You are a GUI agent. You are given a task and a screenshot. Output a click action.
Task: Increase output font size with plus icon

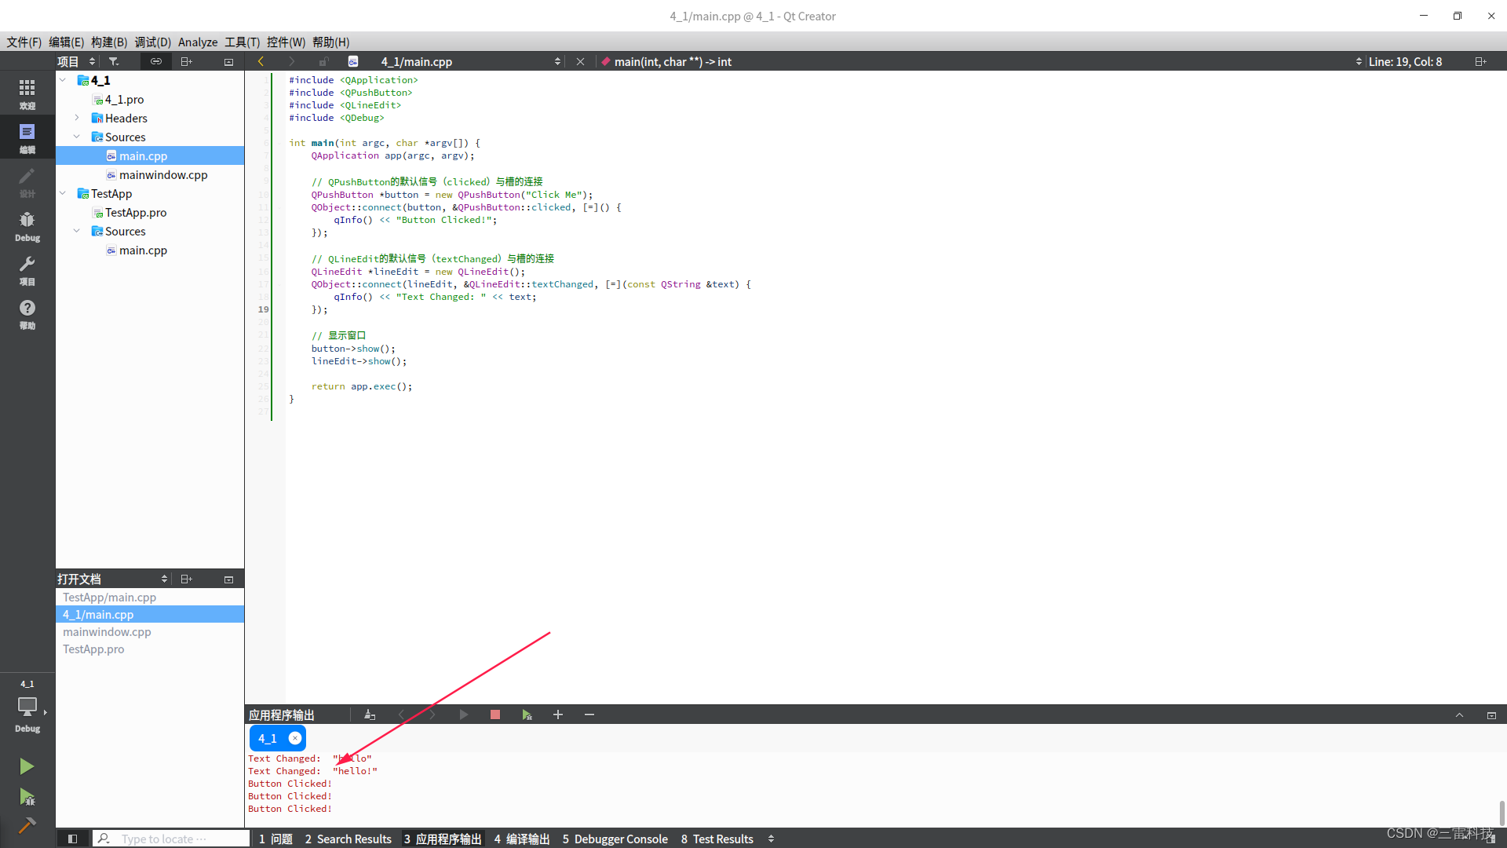557,715
